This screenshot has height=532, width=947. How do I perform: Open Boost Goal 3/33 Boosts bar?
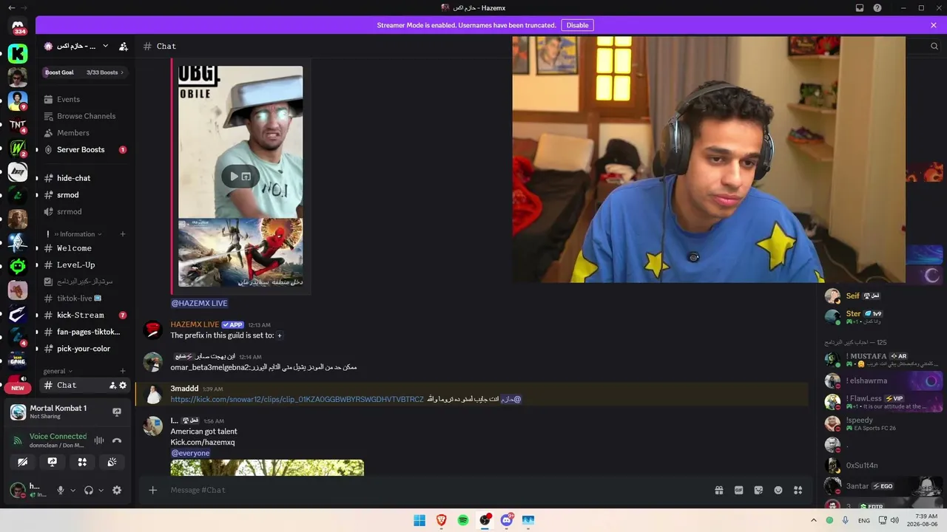[x=84, y=72]
